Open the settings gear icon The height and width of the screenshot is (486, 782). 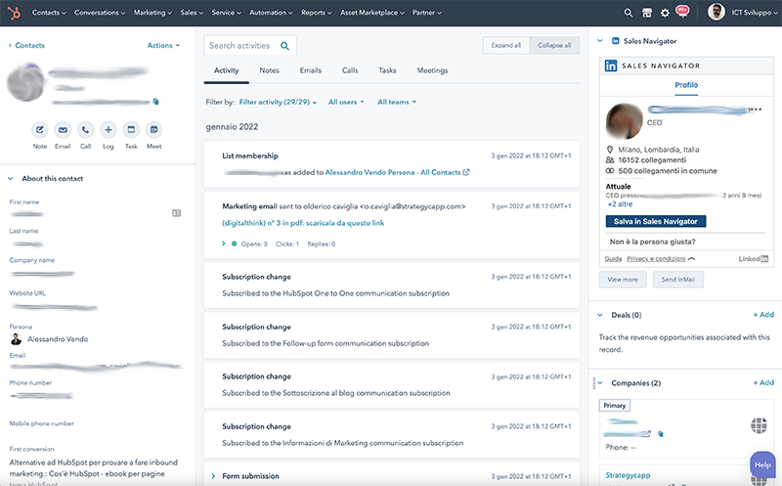point(665,13)
